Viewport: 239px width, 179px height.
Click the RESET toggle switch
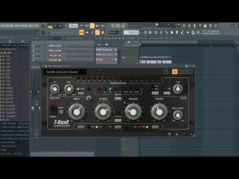[x=61, y=112]
